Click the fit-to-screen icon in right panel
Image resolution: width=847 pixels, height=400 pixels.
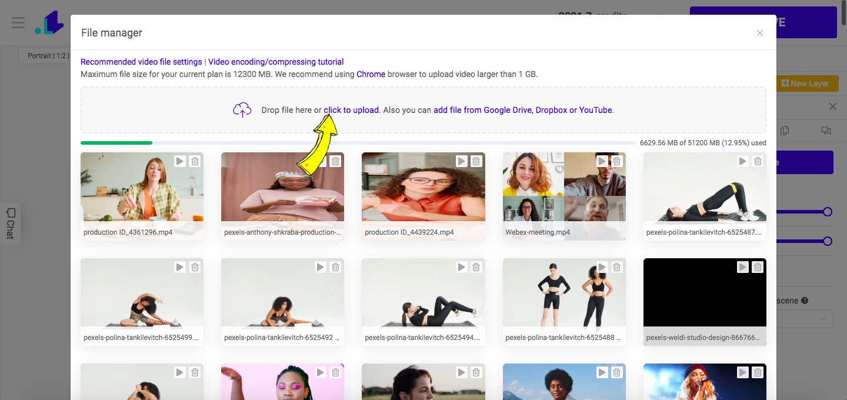tap(826, 130)
